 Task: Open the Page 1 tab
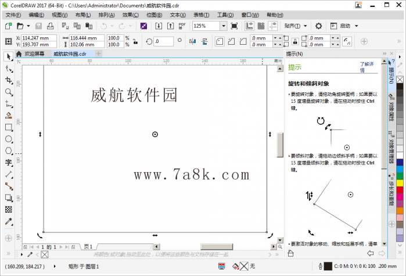(88, 247)
